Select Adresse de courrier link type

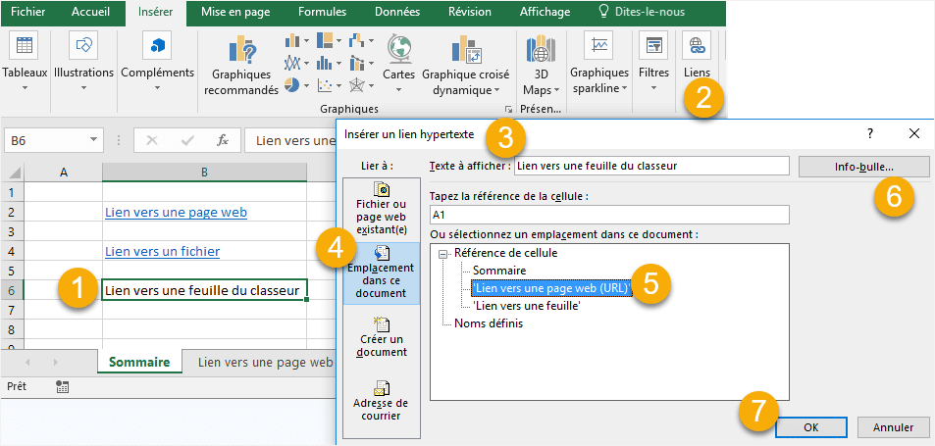click(x=381, y=400)
